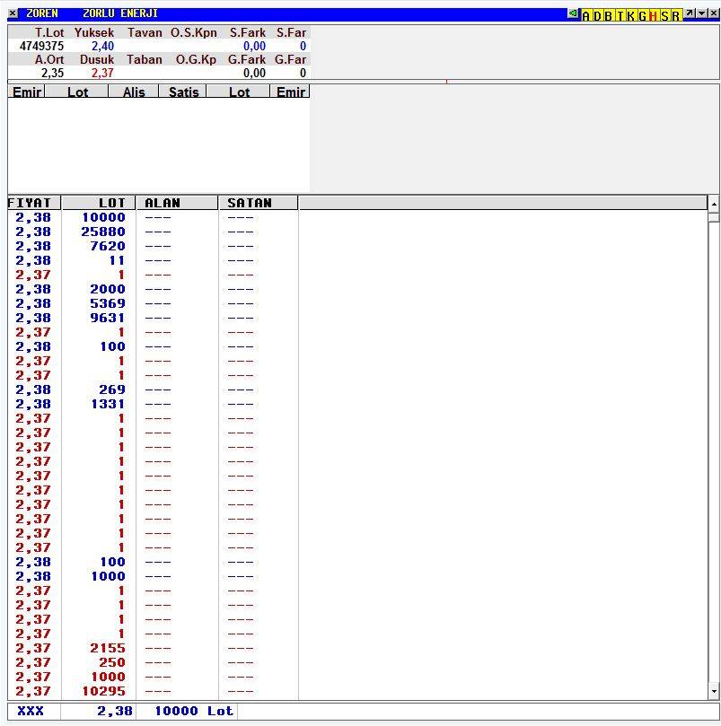Screen dimensions: 721x726
Task: Toggle the red-highlighted H button
Action: coord(654,16)
